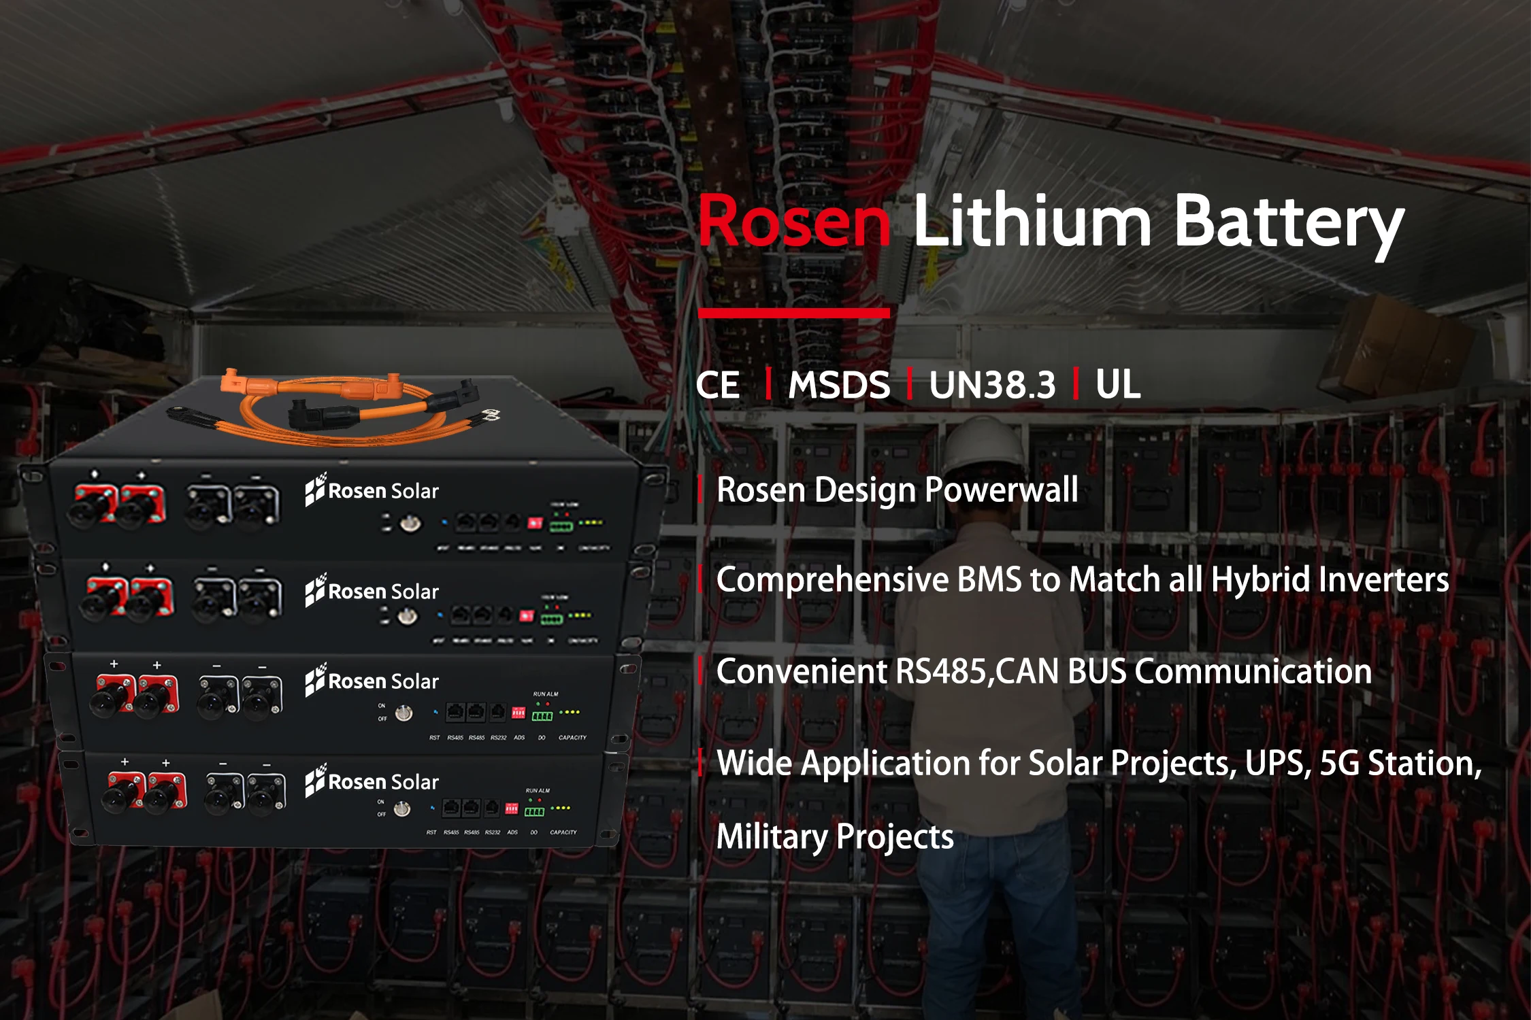This screenshot has height=1020, width=1531.
Task: Flip the red ADS DIP switch
Action: click(x=518, y=714)
